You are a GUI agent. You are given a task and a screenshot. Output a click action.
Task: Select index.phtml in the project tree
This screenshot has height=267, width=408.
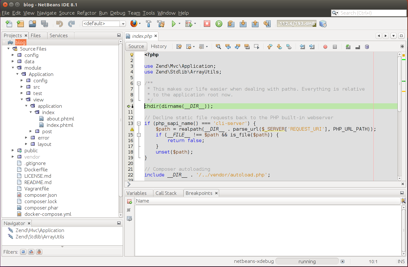(60, 125)
